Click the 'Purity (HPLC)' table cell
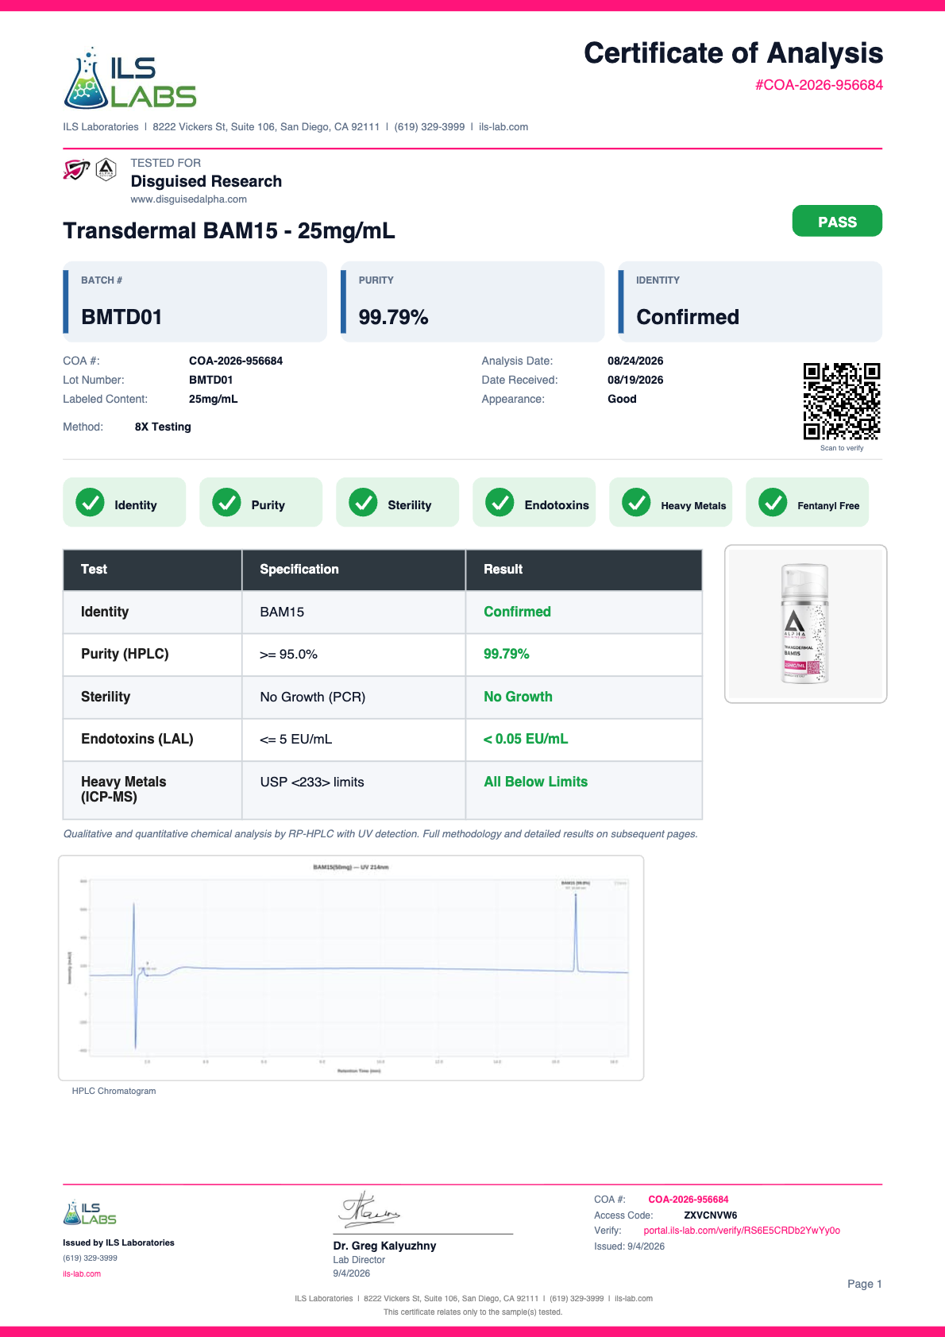The width and height of the screenshot is (945, 1337). 152,655
